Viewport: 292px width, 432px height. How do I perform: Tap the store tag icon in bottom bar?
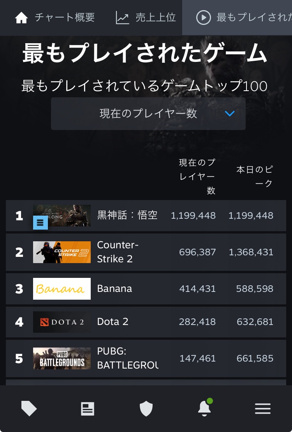29,408
